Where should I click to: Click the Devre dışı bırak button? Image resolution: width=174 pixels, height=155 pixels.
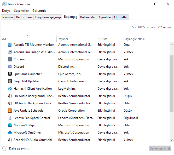(x=160, y=148)
